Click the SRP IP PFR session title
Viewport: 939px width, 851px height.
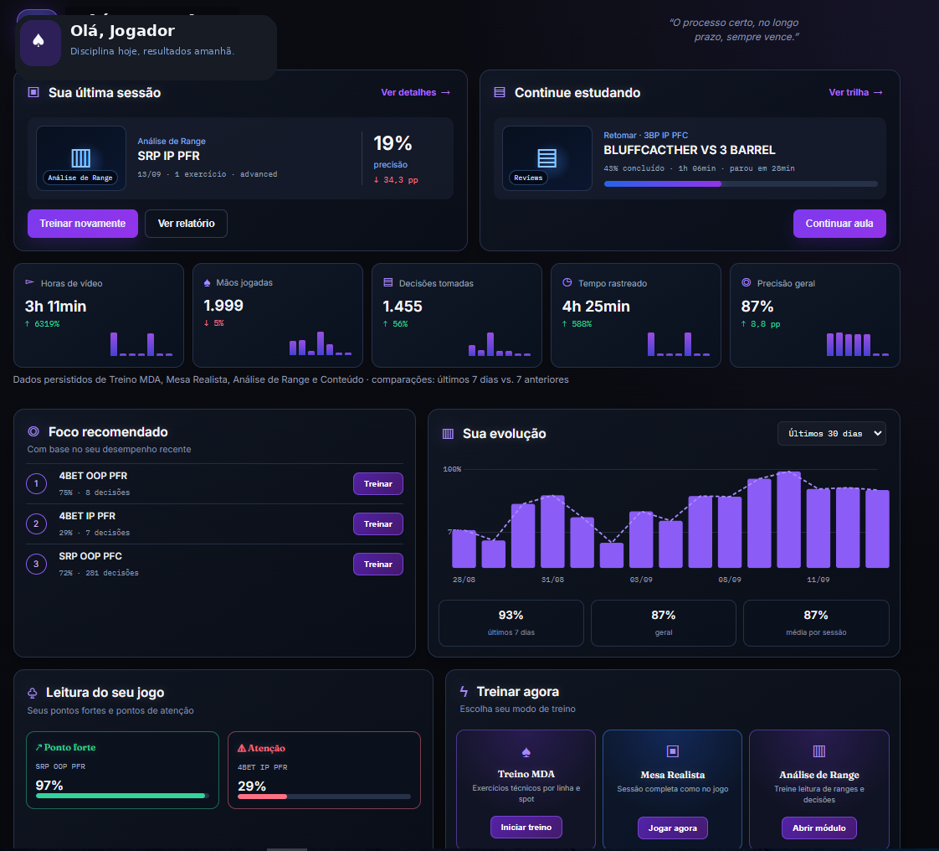click(169, 156)
